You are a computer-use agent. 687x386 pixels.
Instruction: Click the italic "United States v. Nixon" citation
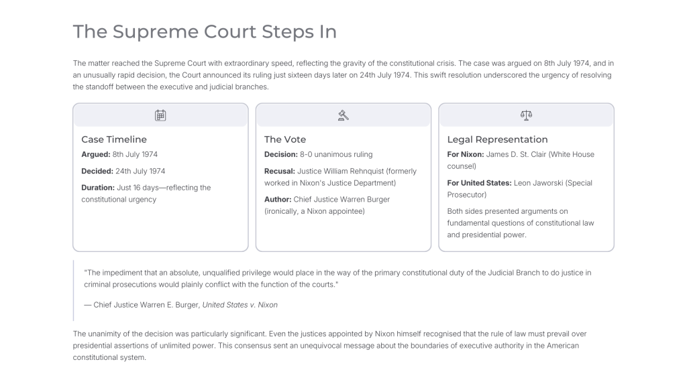(240, 305)
